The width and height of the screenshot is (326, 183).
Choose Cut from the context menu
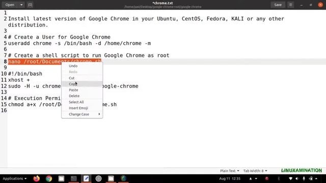pyautogui.click(x=82, y=78)
